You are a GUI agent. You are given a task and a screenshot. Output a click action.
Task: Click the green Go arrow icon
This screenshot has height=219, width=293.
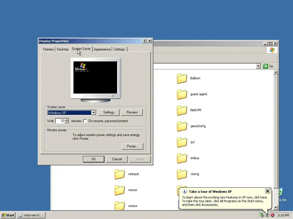(265, 66)
